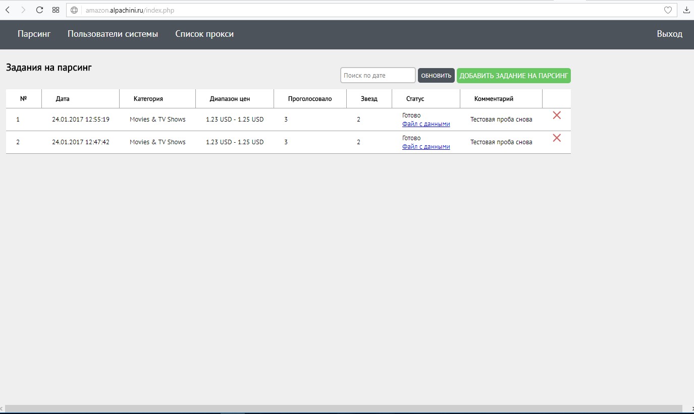Select date 24.01.2017 12:55:19 cell

(81, 120)
